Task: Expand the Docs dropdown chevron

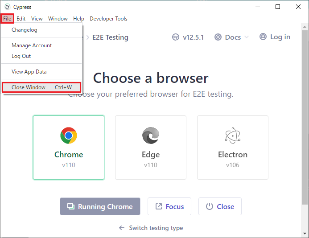Action: coord(247,37)
